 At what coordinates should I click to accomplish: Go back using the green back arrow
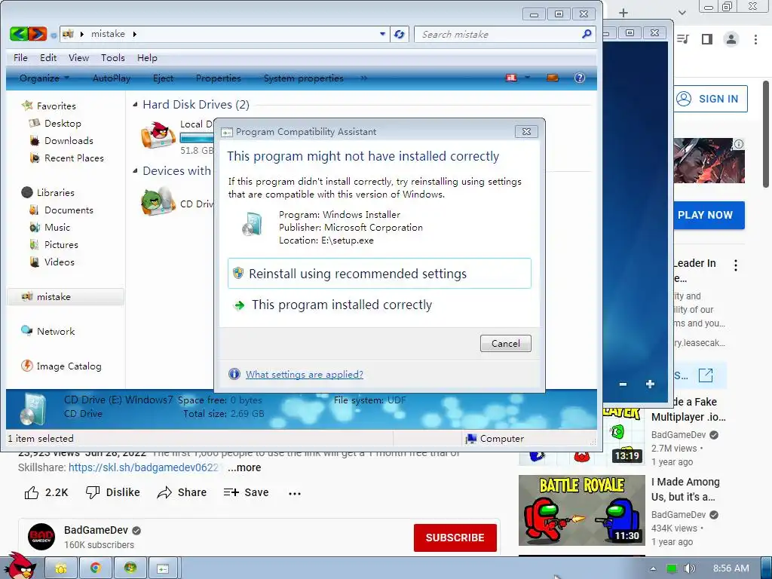pos(19,34)
